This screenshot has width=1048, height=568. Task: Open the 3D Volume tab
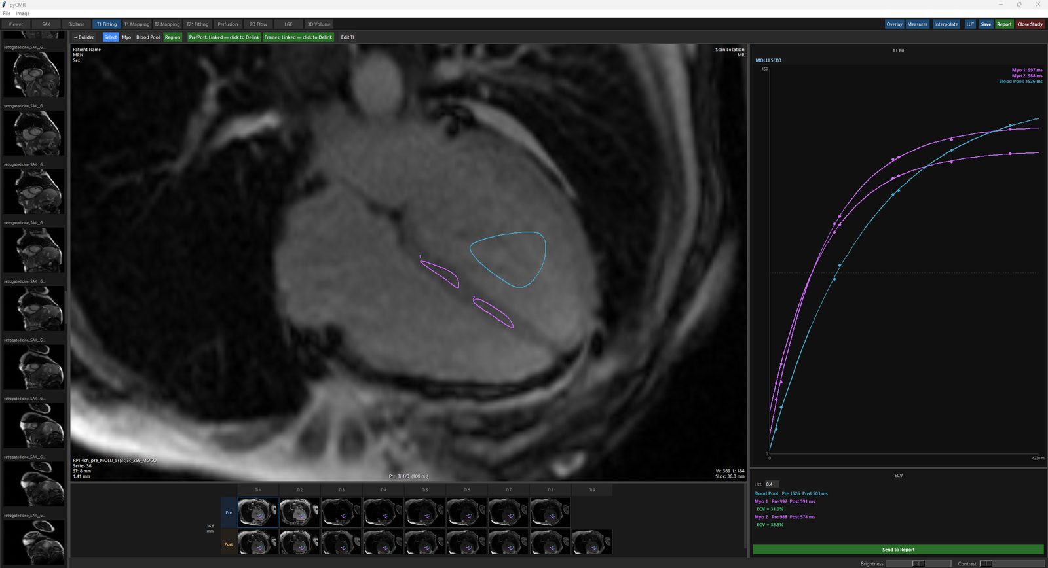coord(319,24)
